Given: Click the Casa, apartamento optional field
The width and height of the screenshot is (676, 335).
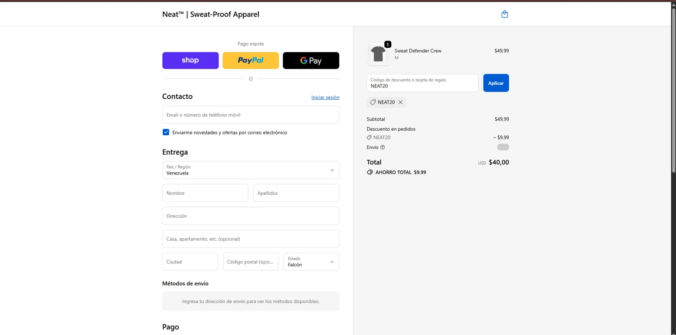Looking at the screenshot, I should (x=251, y=239).
